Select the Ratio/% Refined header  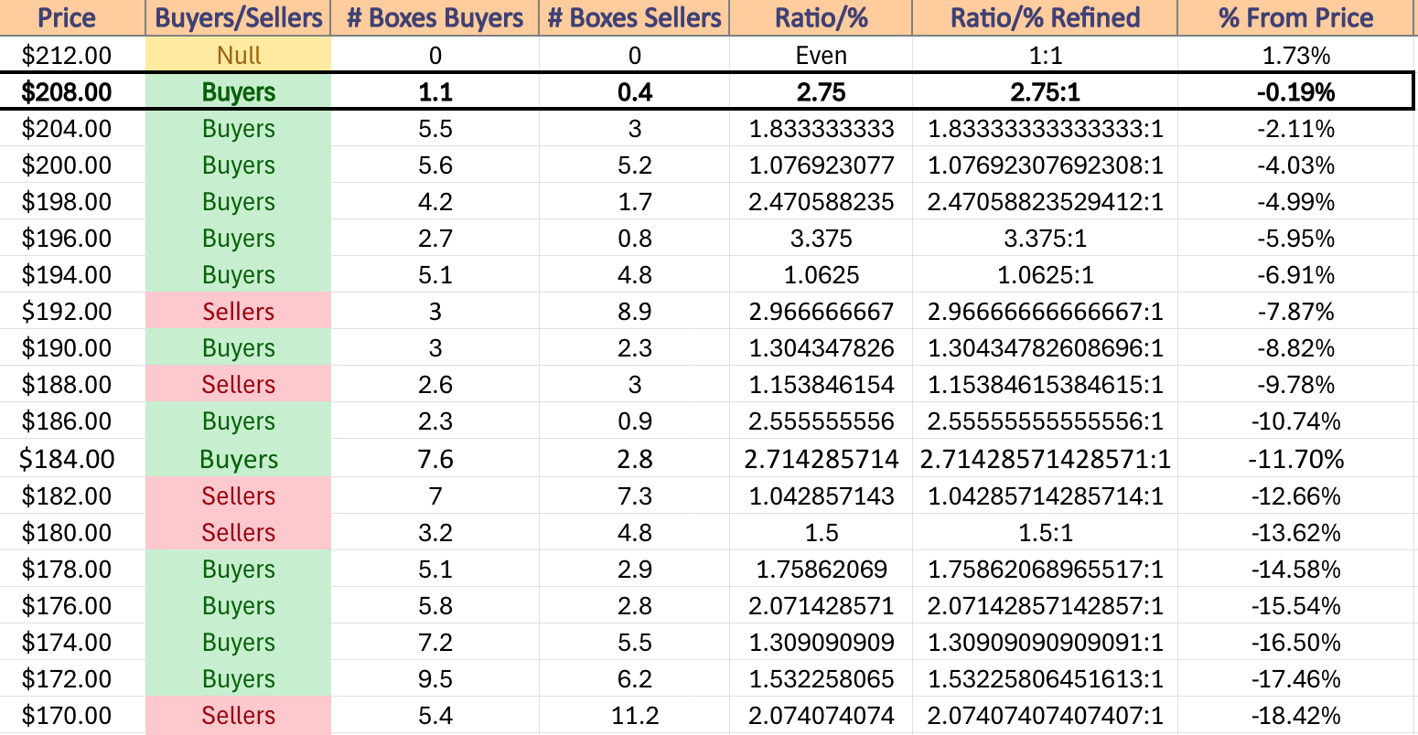click(1045, 17)
